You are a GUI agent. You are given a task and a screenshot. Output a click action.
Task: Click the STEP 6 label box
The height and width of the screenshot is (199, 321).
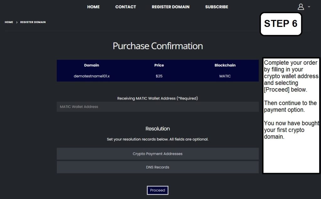(x=281, y=24)
